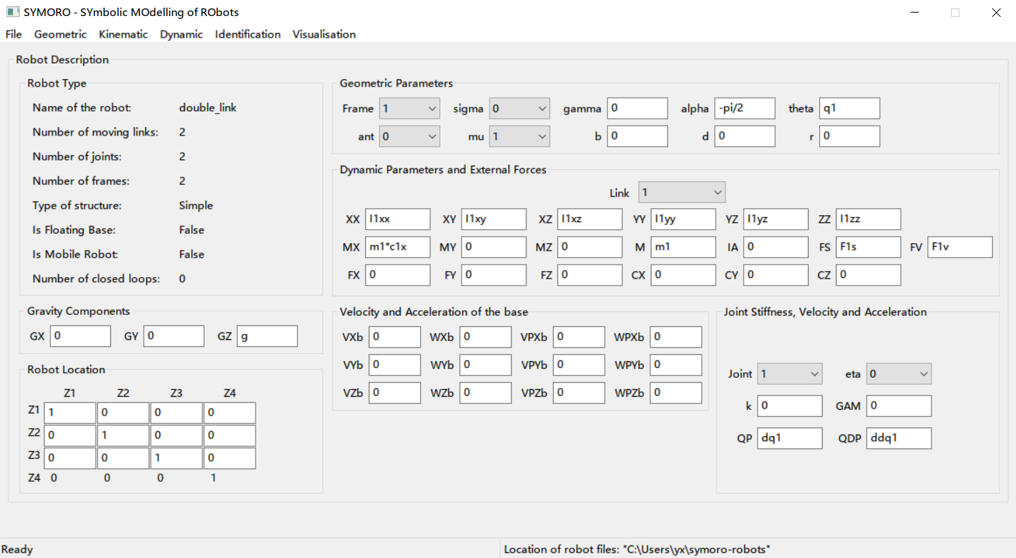Click the XZ field showing I1xz
Image resolution: width=1016 pixels, height=558 pixels.
(x=589, y=219)
